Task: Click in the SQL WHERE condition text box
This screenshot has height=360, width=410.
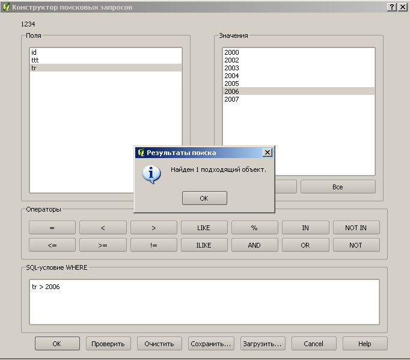Action: point(204,302)
